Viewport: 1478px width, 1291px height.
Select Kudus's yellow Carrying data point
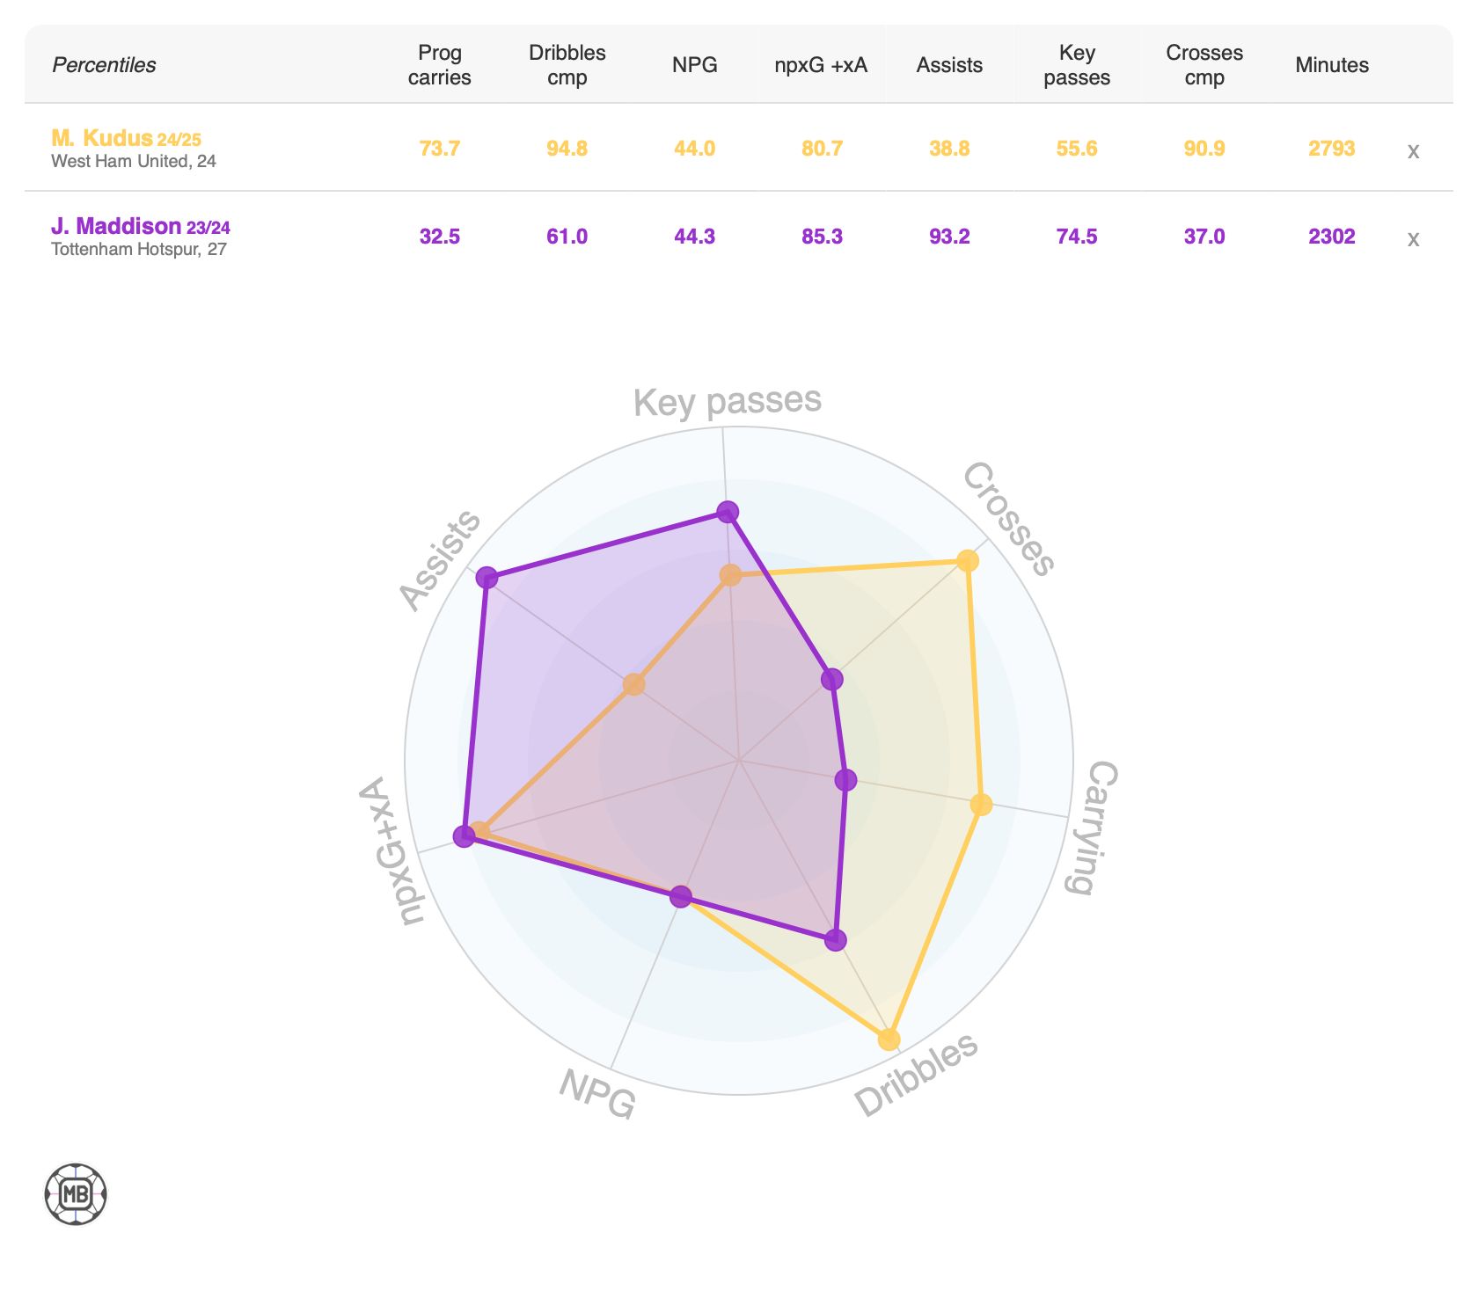[x=981, y=804]
